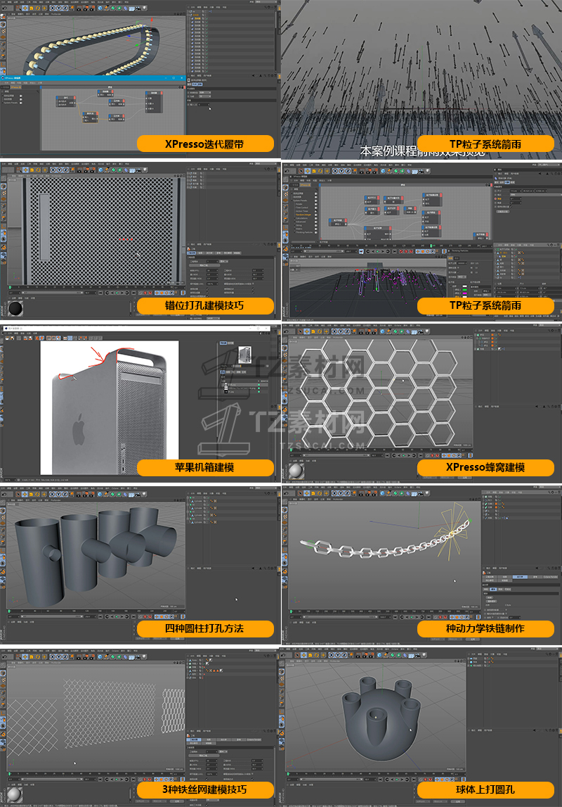
Task: Close the XPresso editor window in the first panel
Action: (181, 77)
